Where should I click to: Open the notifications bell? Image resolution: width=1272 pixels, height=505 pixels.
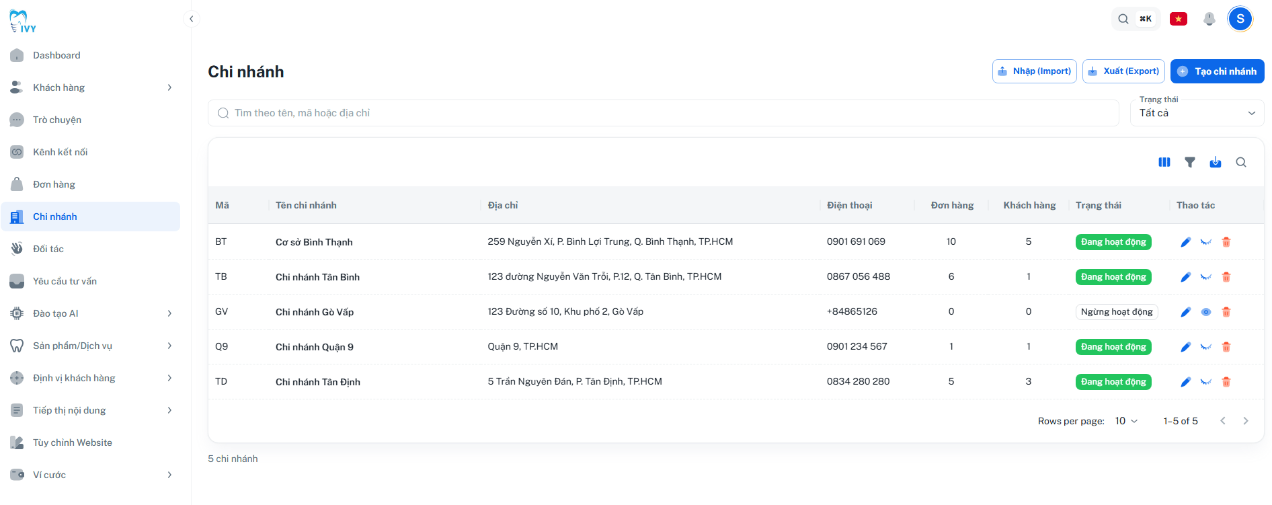click(1209, 19)
